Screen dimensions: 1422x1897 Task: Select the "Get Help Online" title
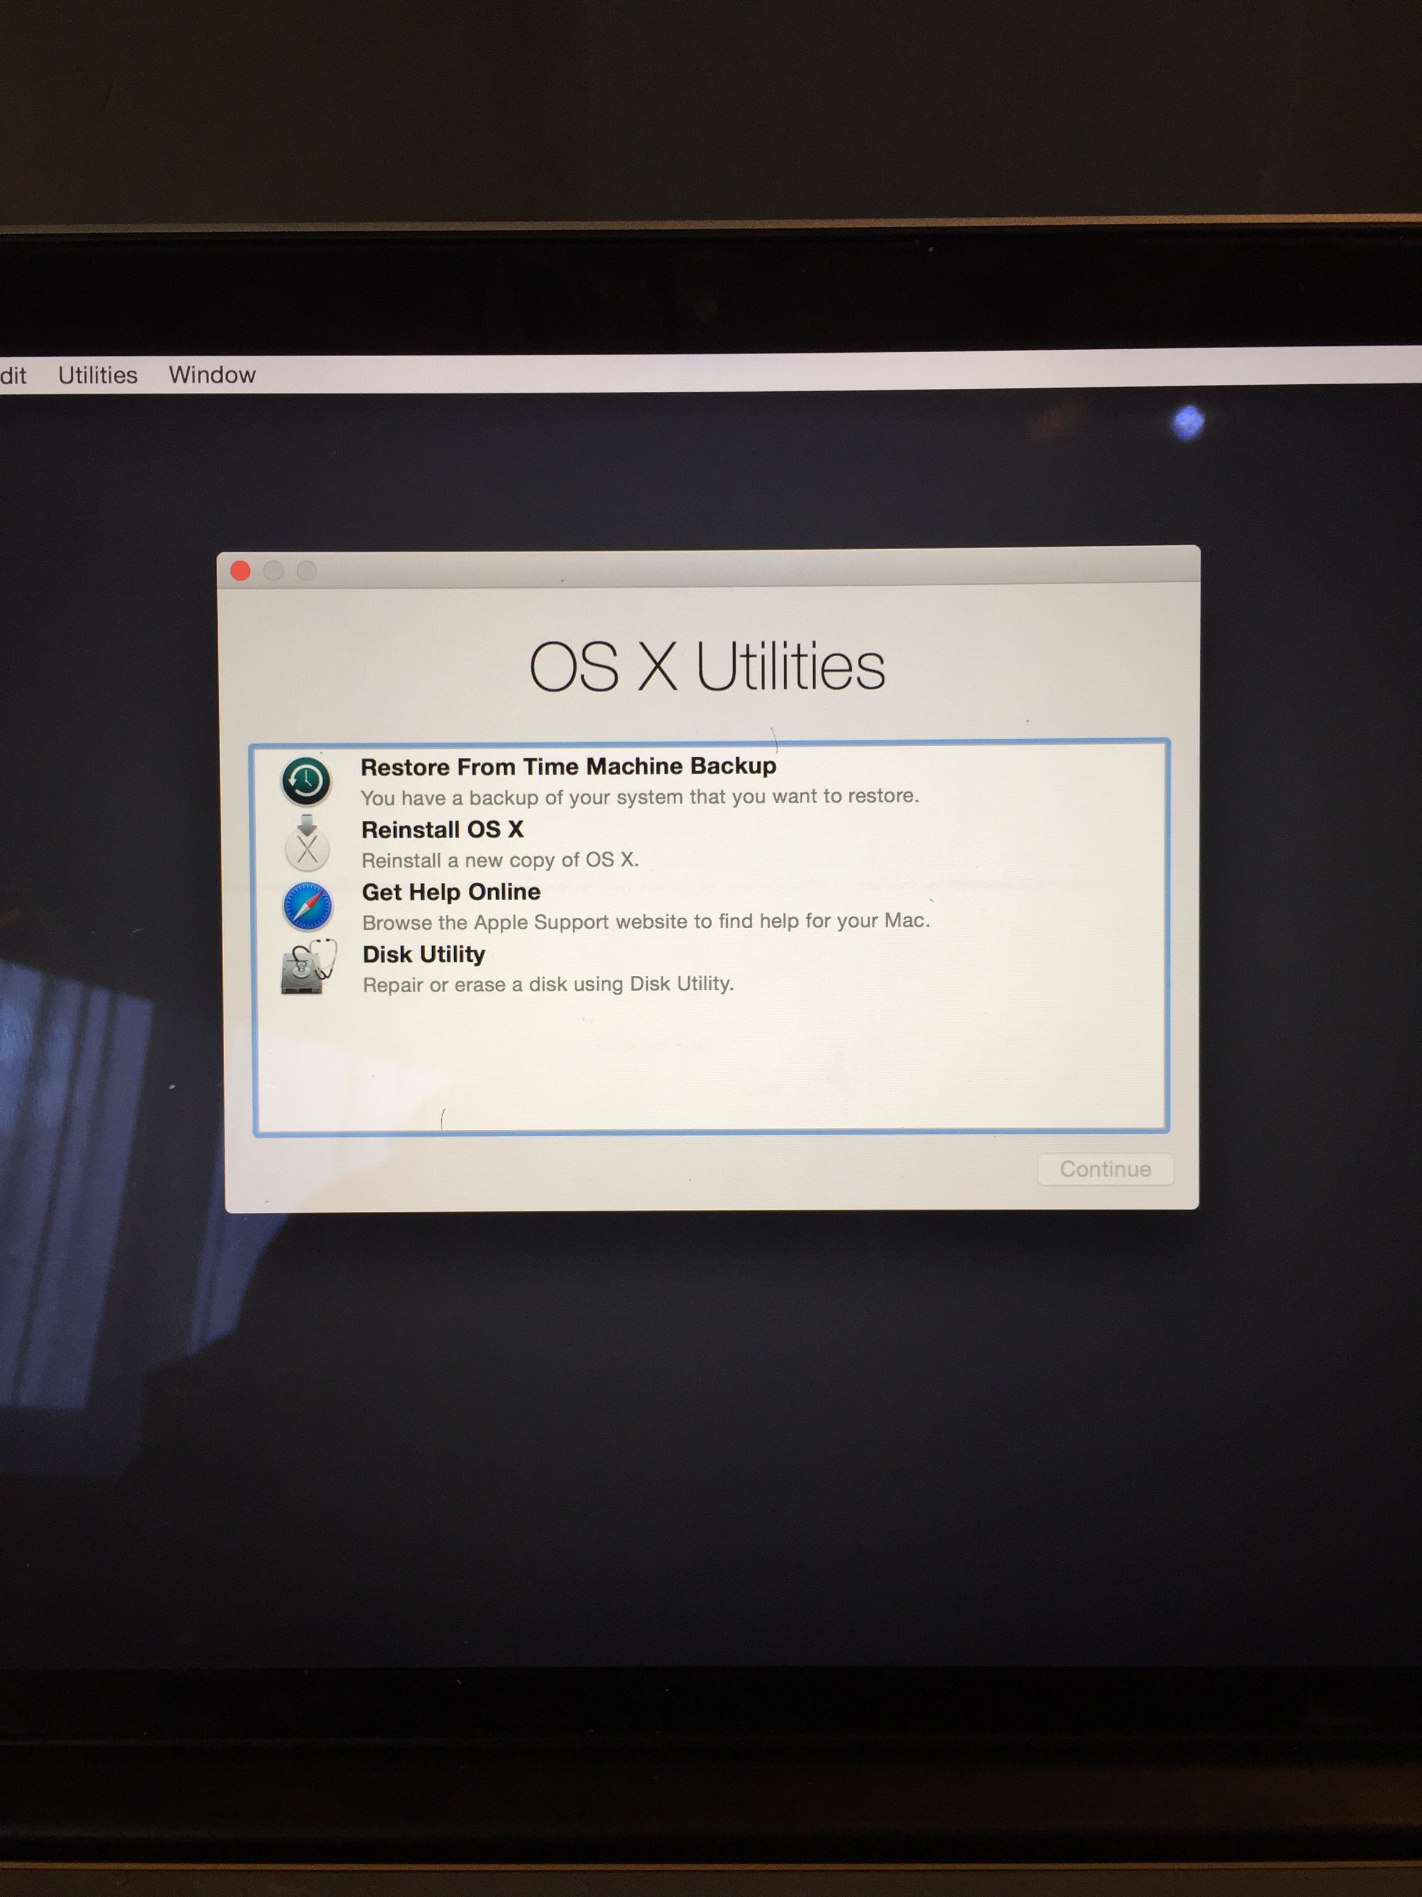[451, 892]
